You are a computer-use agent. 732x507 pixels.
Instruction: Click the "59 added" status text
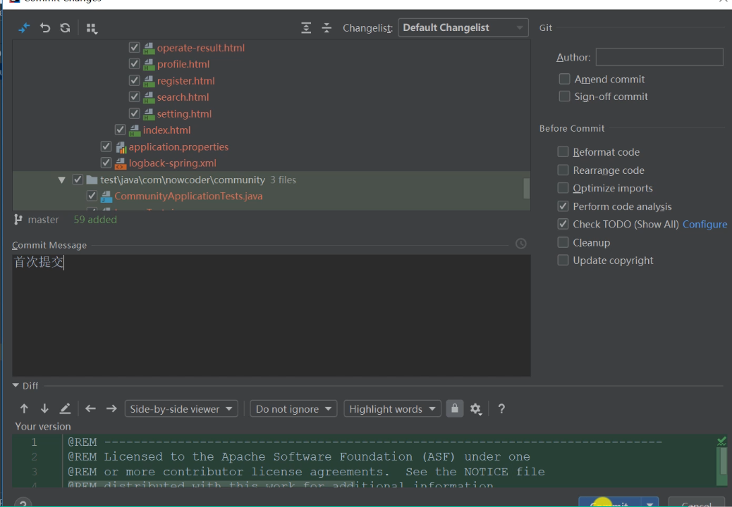95,220
